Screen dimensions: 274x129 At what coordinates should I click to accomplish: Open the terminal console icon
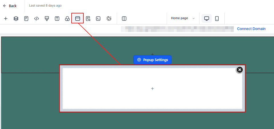[x=98, y=19]
